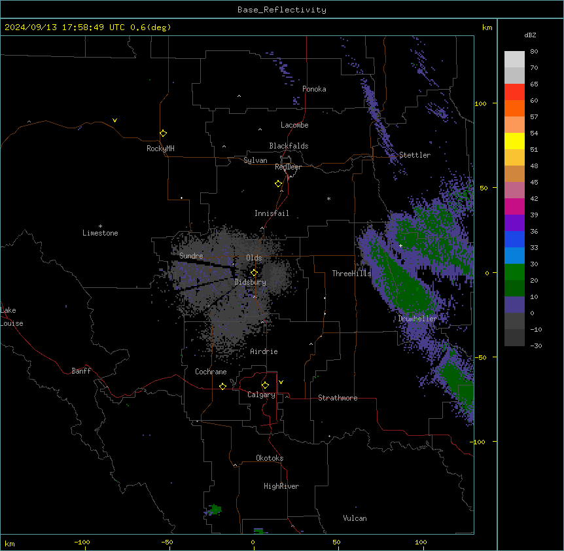Image resolution: width=564 pixels, height=551 pixels.
Task: Click the dBZ legend heading
Action: click(x=530, y=35)
